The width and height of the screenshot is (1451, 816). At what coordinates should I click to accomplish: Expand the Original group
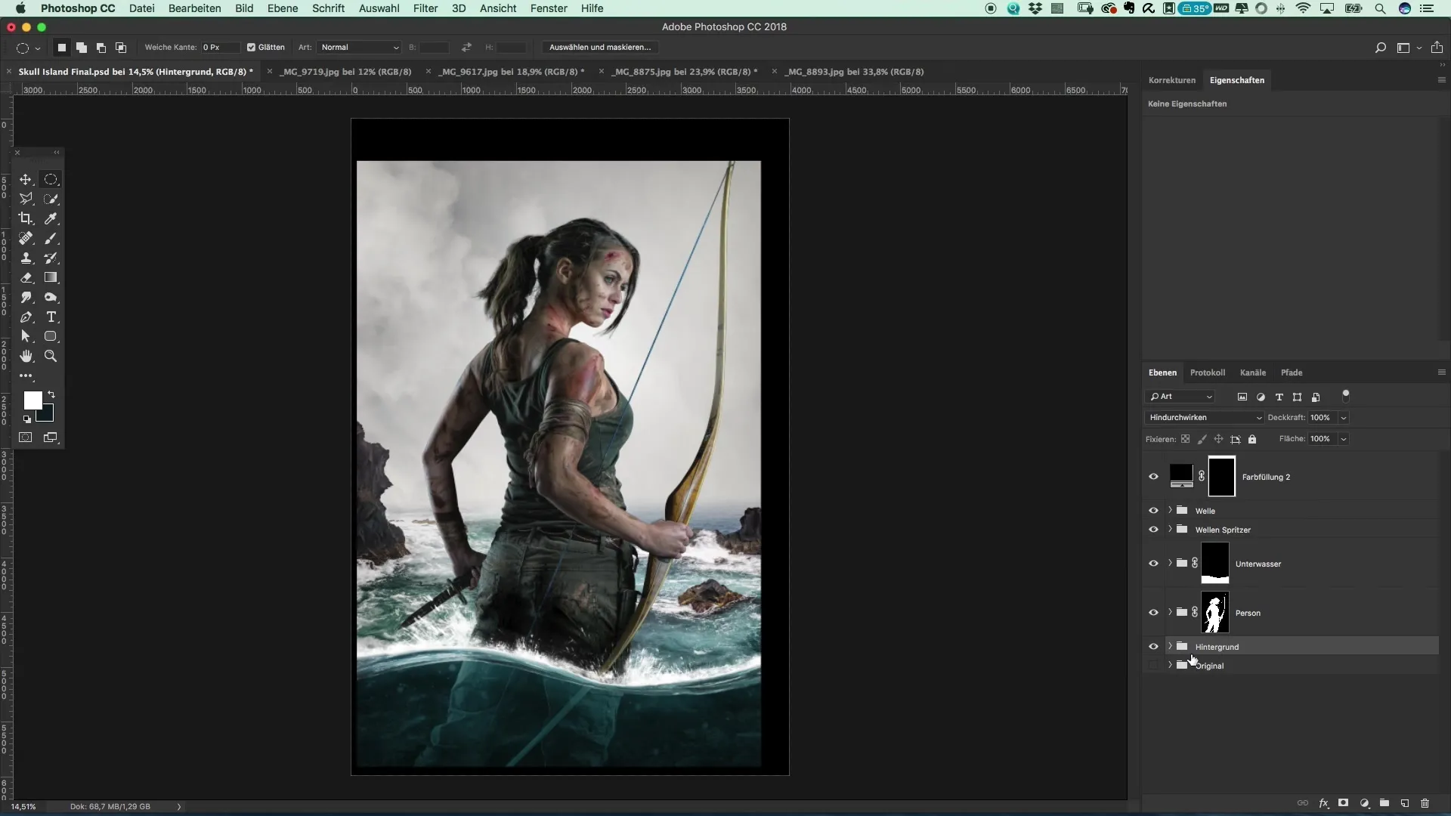click(x=1170, y=665)
